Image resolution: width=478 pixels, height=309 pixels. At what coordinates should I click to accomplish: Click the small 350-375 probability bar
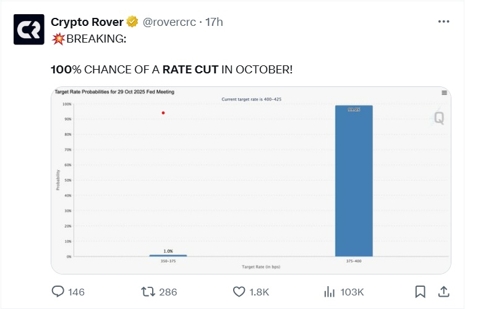click(168, 255)
